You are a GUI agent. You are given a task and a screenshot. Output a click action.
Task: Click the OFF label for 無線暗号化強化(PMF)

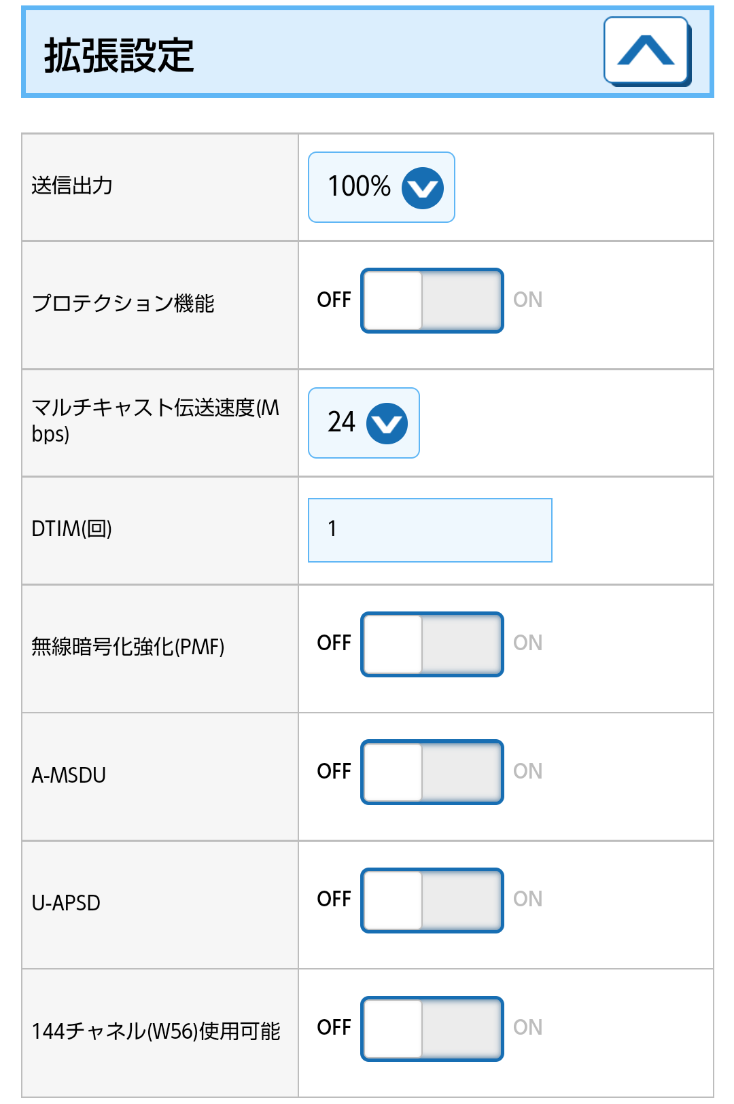(334, 643)
